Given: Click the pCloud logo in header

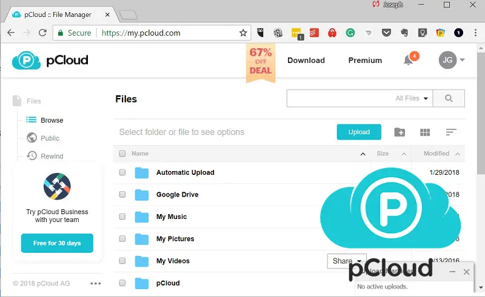Looking at the screenshot, I should (x=50, y=60).
